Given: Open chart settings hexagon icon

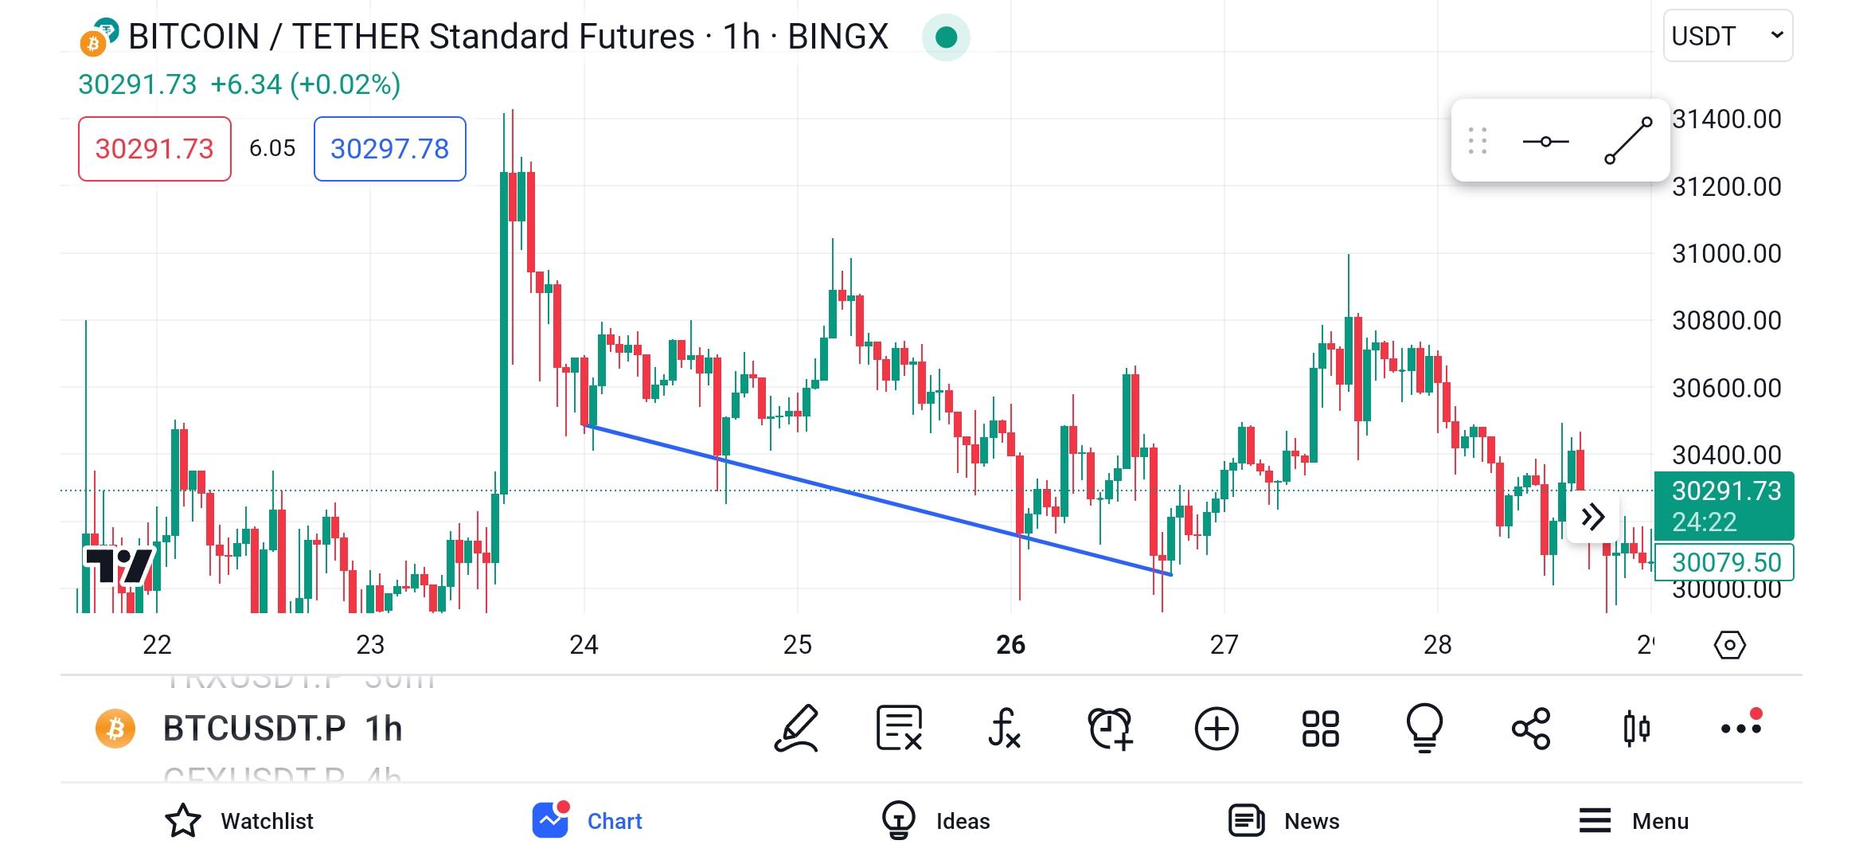Looking at the screenshot, I should pos(1729,644).
